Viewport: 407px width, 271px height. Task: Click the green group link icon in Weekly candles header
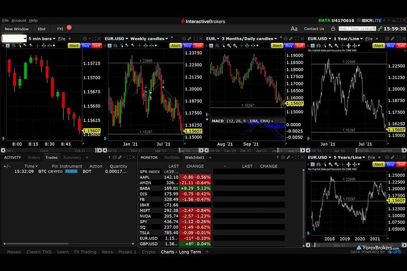[x=189, y=39]
